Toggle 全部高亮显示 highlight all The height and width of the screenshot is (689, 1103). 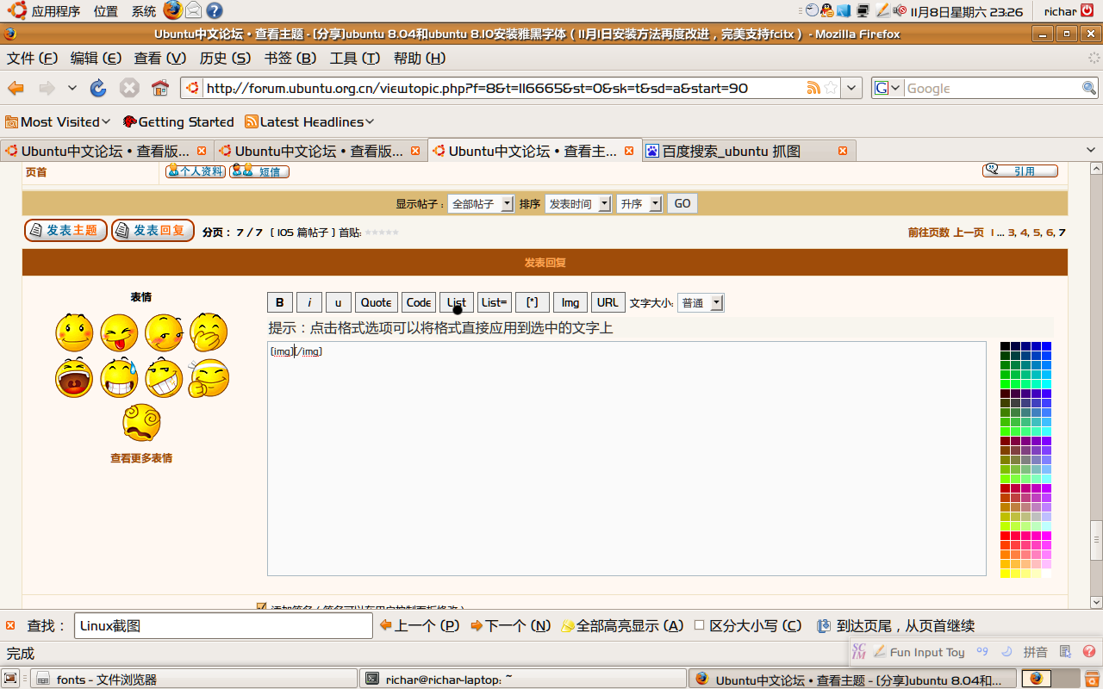click(x=622, y=625)
